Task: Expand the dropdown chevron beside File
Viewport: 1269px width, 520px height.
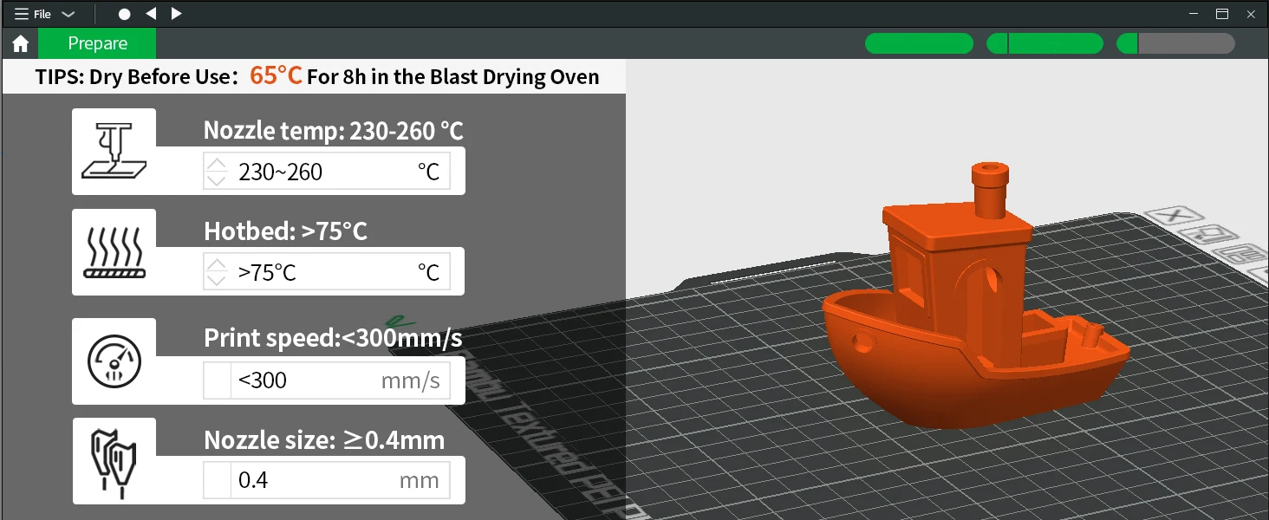Action: pyautogui.click(x=68, y=14)
